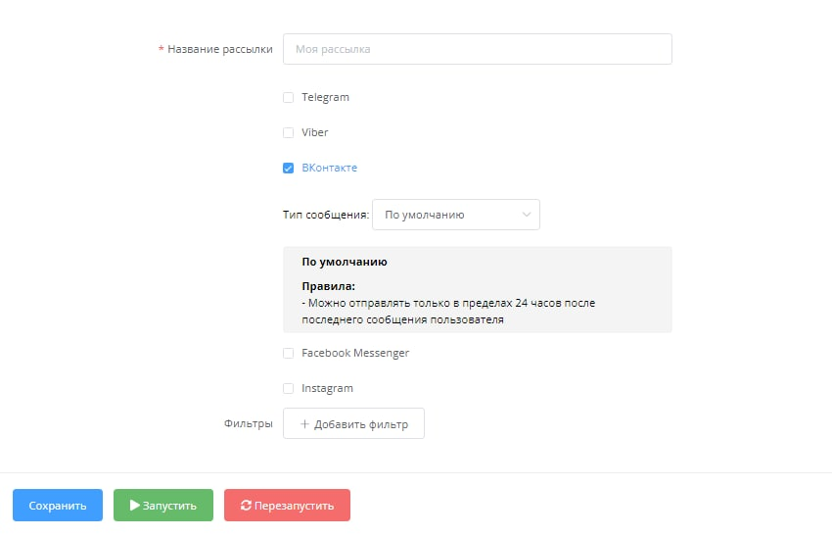Click the plus icon beside Добавить фильтр
The image size is (832, 536).
[x=304, y=424]
